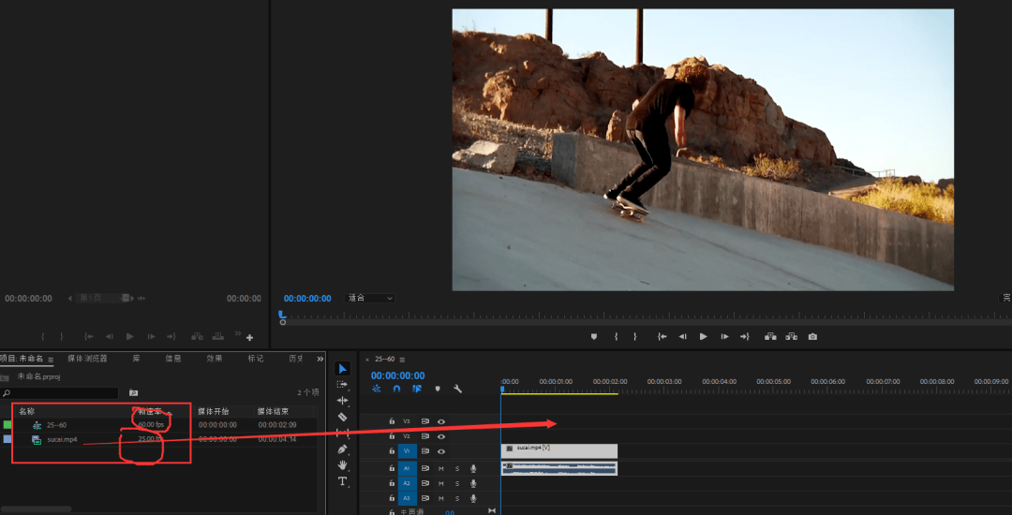Select the Pen tool
This screenshot has width=1012, height=515.
coord(343,449)
